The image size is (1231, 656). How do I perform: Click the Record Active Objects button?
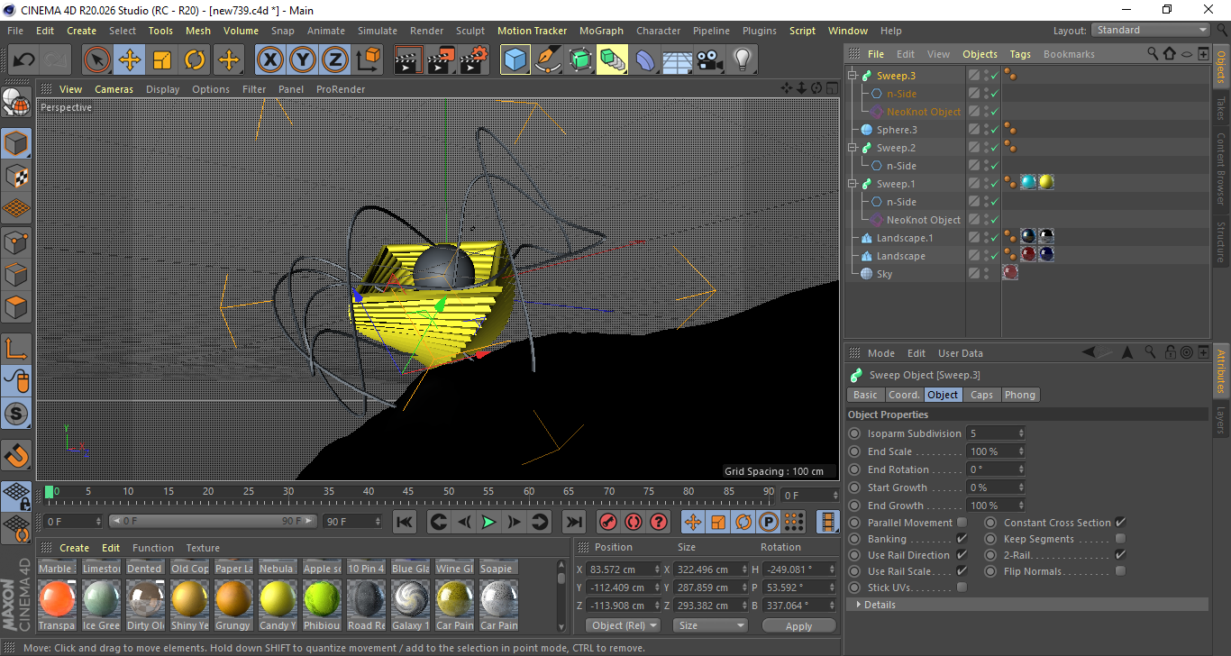point(608,522)
